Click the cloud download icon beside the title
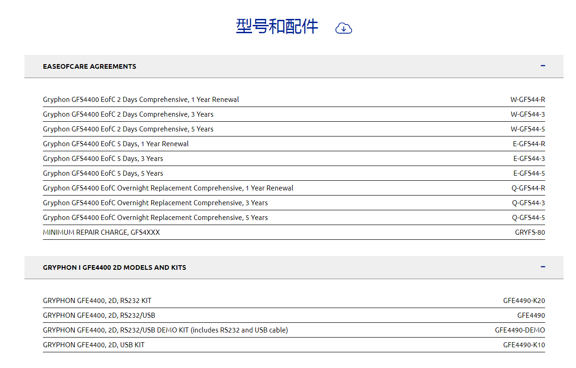This screenshot has width=576, height=368. pyautogui.click(x=344, y=28)
